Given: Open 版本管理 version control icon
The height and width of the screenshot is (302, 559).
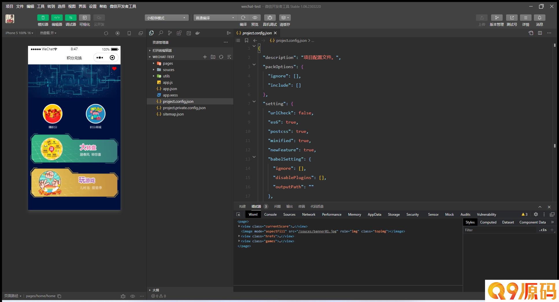Looking at the screenshot, I should click(x=497, y=18).
